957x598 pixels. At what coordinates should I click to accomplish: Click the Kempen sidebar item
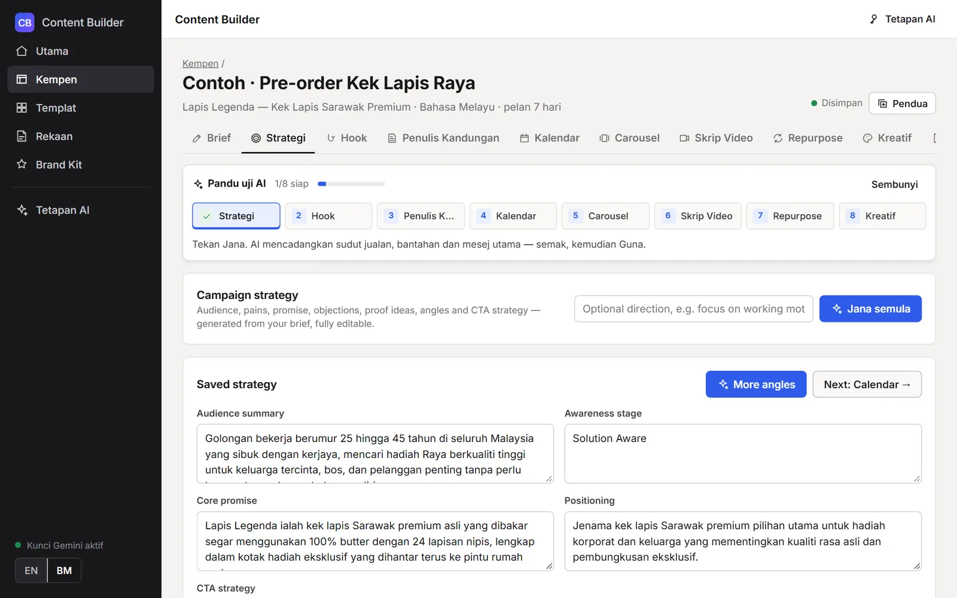[81, 79]
